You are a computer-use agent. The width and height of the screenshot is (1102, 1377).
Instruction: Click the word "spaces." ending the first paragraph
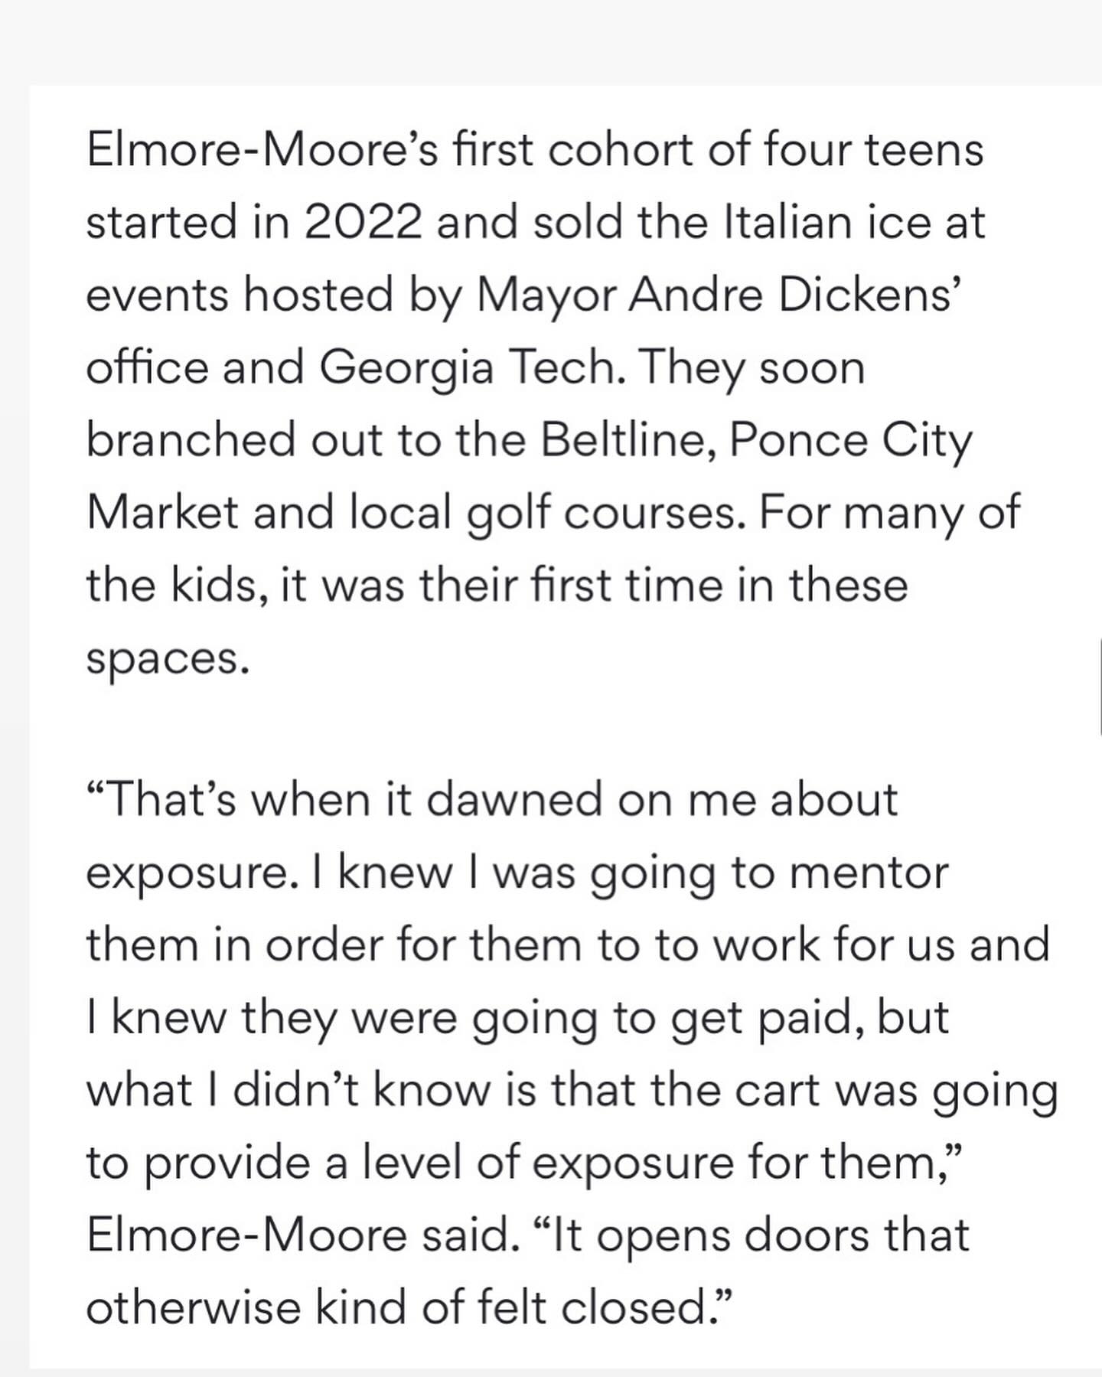click(168, 660)
